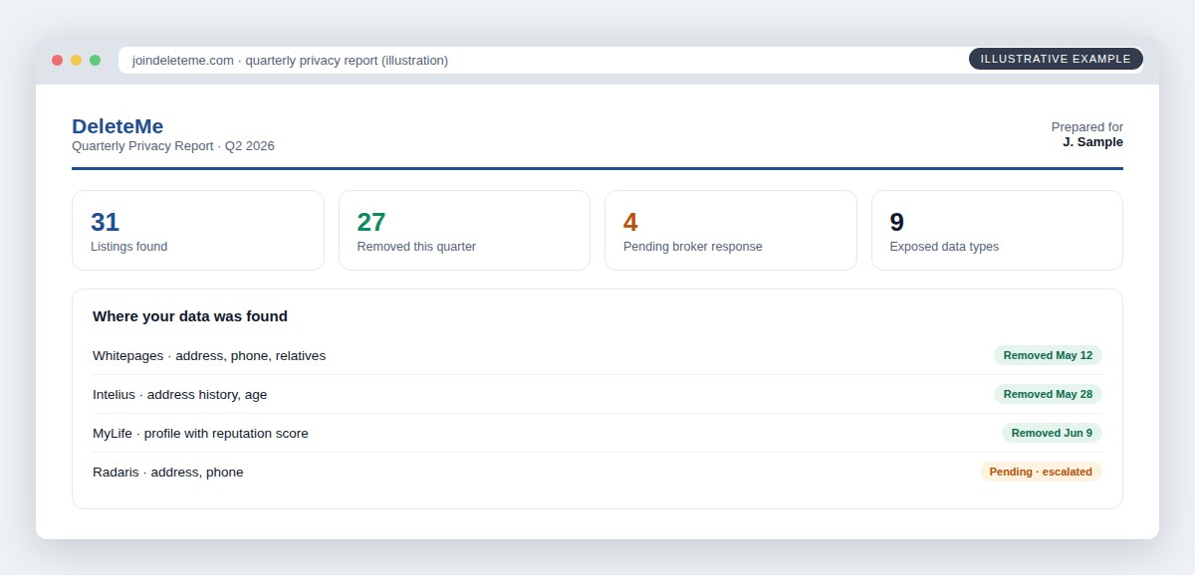Image resolution: width=1195 pixels, height=575 pixels.
Task: Click the Removed May 28 status badge
Action: click(x=1048, y=394)
